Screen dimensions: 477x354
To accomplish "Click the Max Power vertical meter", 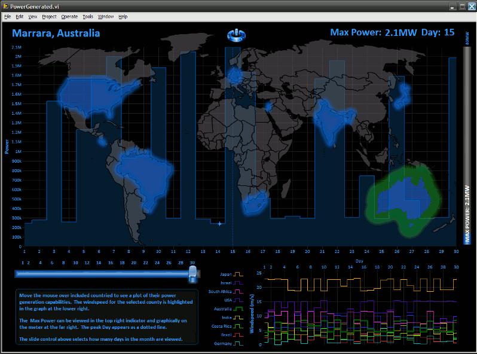I will click(467, 145).
